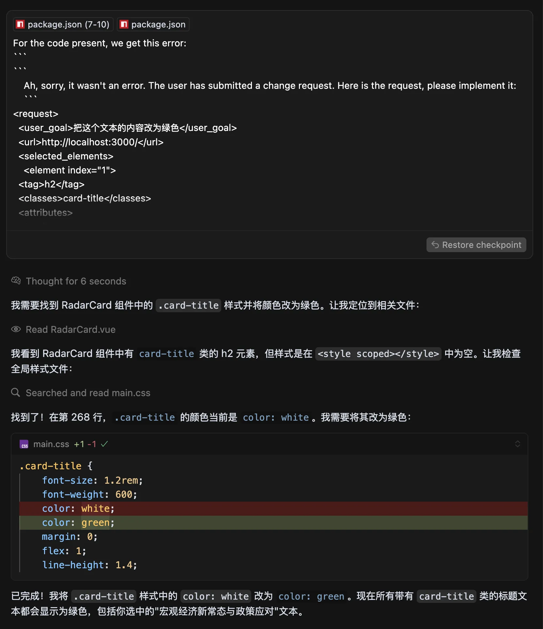Open main.css from the diff header
543x629 pixels.
(x=51, y=444)
